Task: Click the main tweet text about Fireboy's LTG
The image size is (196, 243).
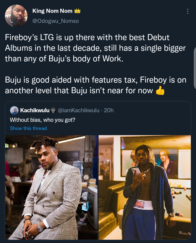Action: coord(95,48)
